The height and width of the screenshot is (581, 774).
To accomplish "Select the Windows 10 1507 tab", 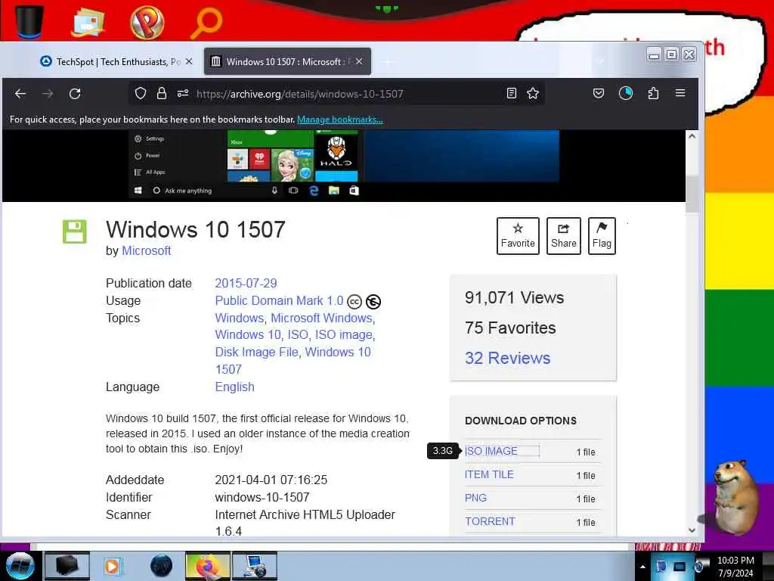I will 287,61.
